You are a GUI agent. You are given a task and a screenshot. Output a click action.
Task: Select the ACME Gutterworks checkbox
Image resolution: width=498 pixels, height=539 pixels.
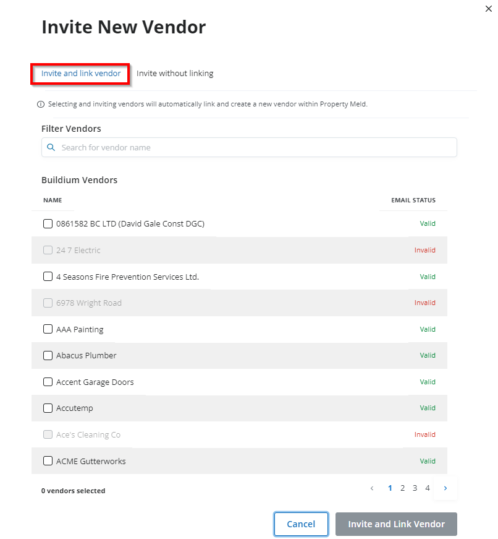coord(48,461)
